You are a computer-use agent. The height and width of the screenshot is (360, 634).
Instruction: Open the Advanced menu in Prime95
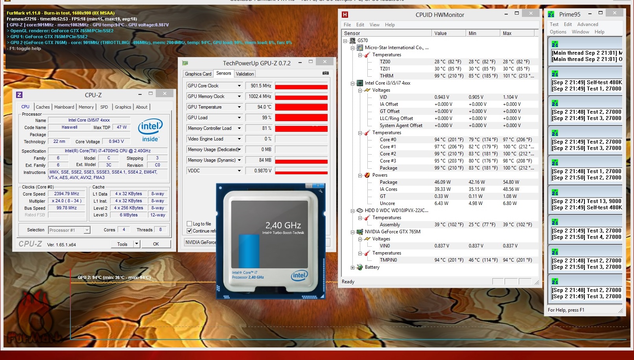(588, 24)
